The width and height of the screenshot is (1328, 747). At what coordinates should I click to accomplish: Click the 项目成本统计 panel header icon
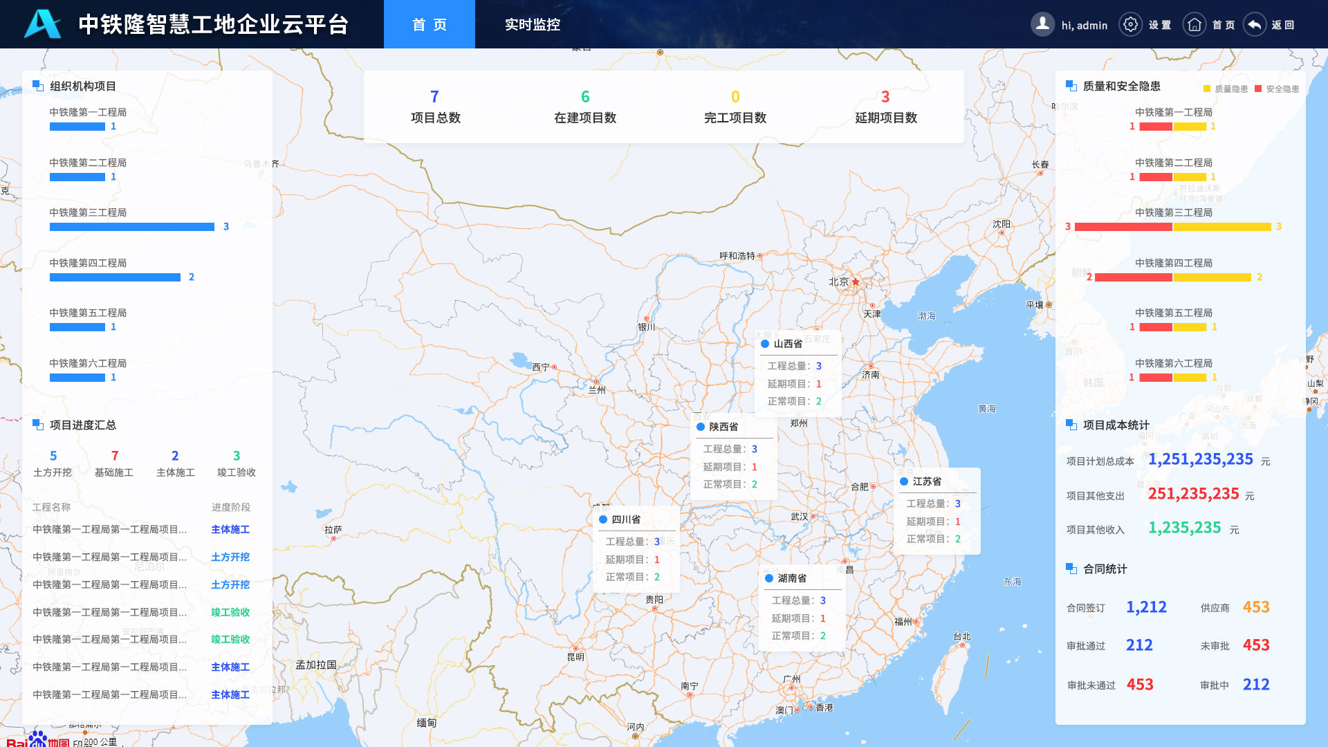pyautogui.click(x=1071, y=425)
